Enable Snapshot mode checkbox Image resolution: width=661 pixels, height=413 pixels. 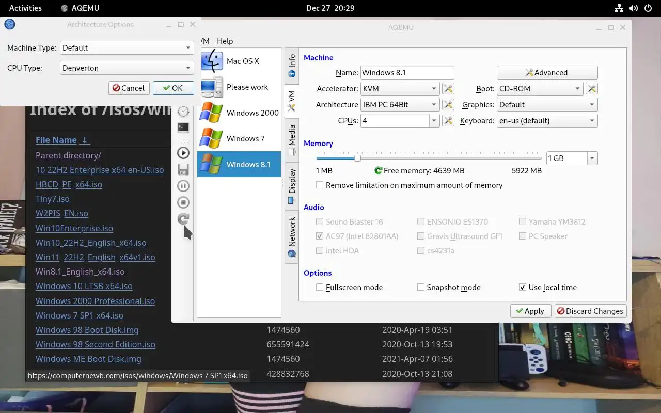click(x=421, y=287)
